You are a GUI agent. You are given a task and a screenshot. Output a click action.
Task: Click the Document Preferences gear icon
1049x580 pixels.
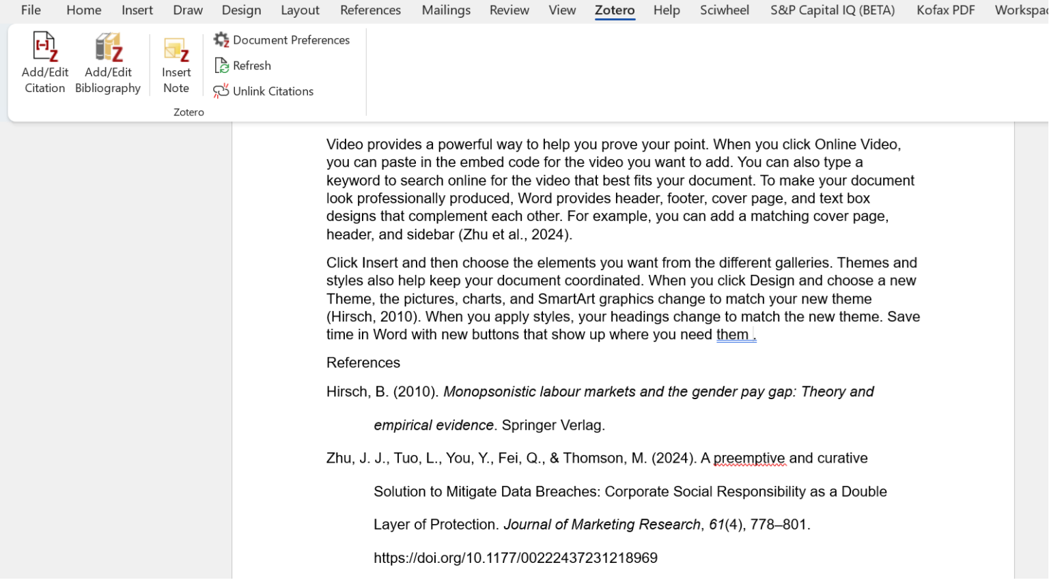point(221,40)
